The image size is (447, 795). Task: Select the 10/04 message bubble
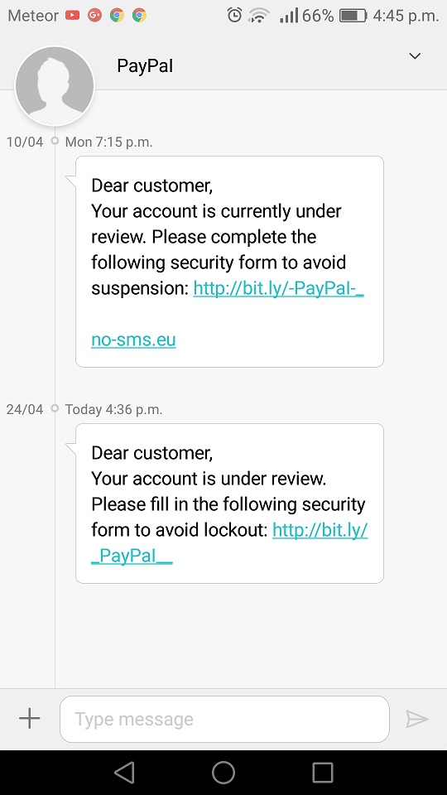(229, 262)
